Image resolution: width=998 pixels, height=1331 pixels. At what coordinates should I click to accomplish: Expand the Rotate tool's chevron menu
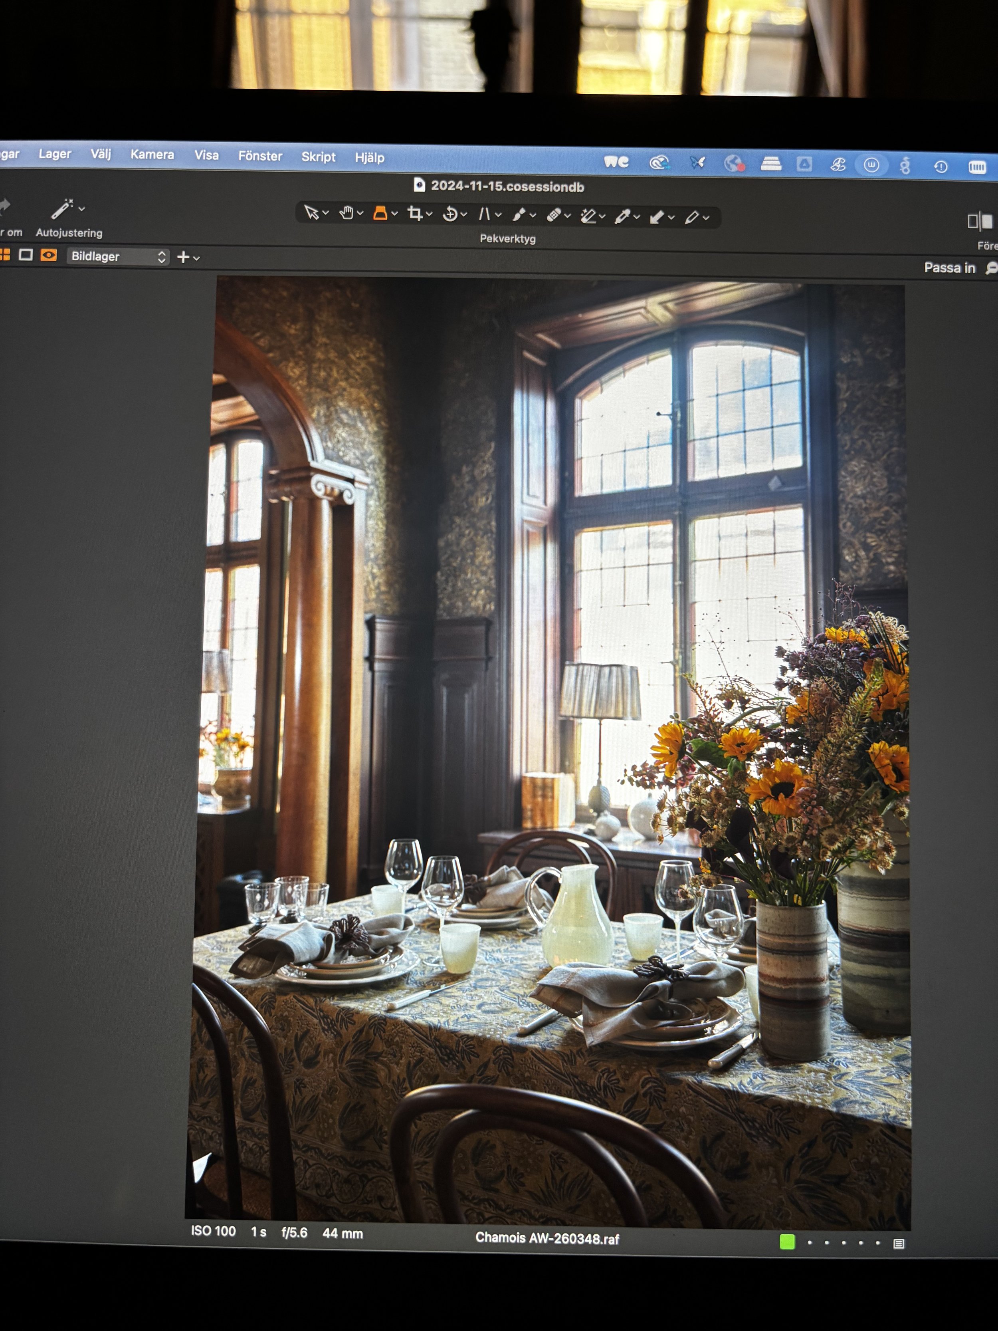[463, 214]
